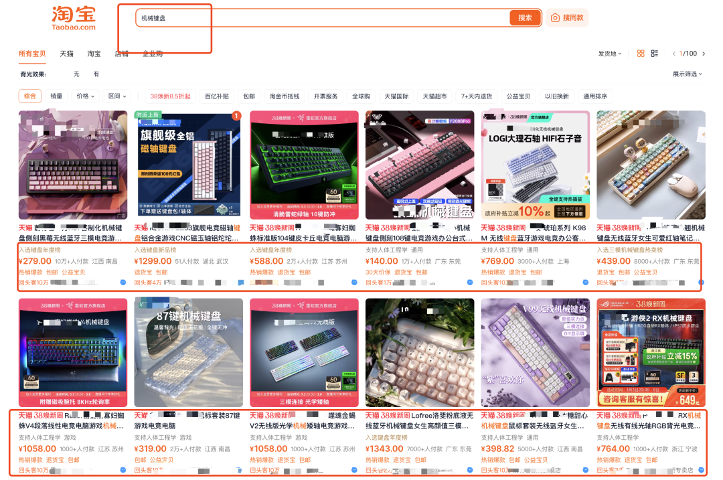Go to previous results page arrow
This screenshot has height=480, width=723.
[x=673, y=54]
